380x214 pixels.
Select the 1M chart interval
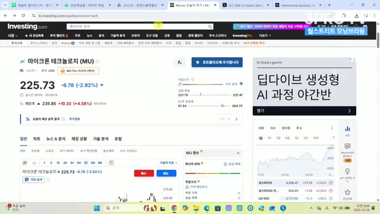100,163
